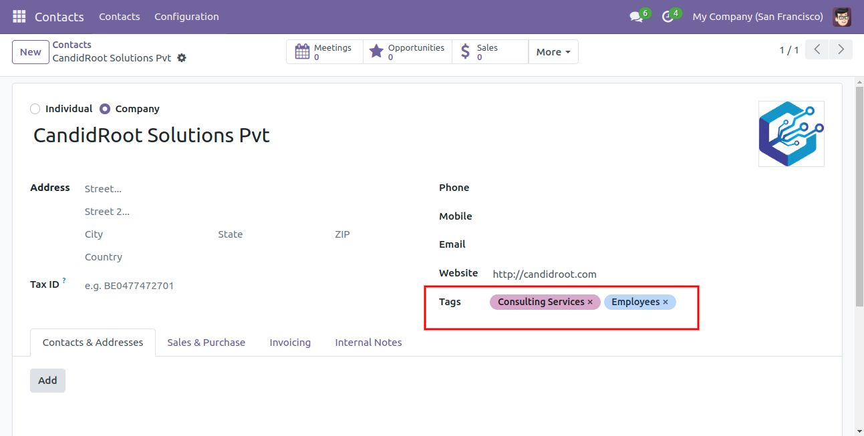The height and width of the screenshot is (436, 864).
Task: Click the Mobile input field
Action: [658, 216]
